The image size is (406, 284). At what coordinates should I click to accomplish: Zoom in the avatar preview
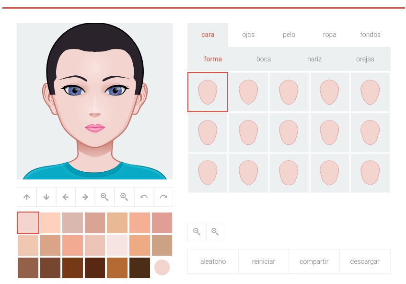pos(124,197)
